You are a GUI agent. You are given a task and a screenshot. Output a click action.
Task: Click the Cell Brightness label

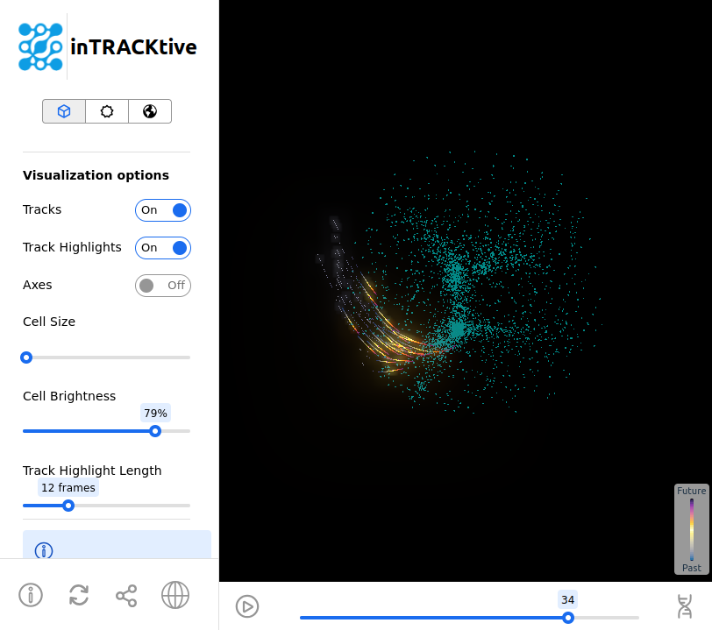pos(69,396)
